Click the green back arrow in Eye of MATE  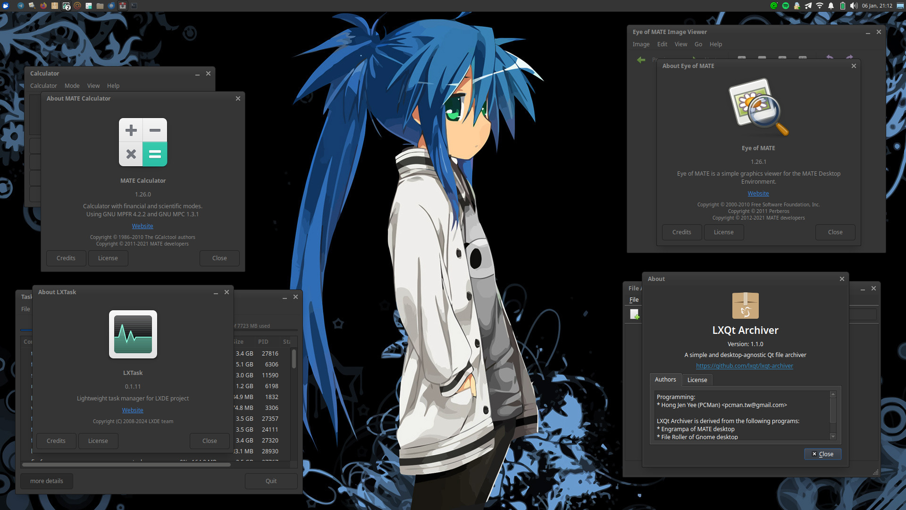coord(641,59)
